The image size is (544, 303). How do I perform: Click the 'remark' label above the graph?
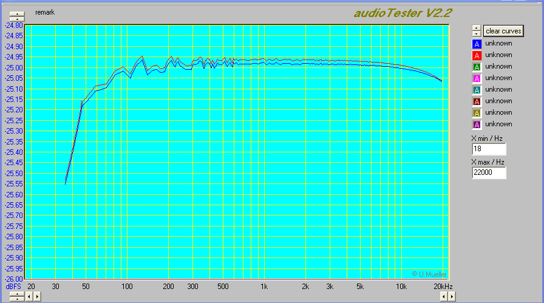(45, 12)
